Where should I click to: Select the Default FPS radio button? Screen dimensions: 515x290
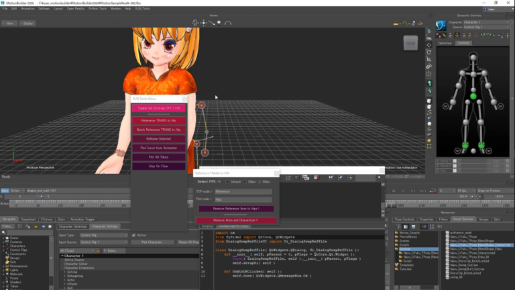227,181
